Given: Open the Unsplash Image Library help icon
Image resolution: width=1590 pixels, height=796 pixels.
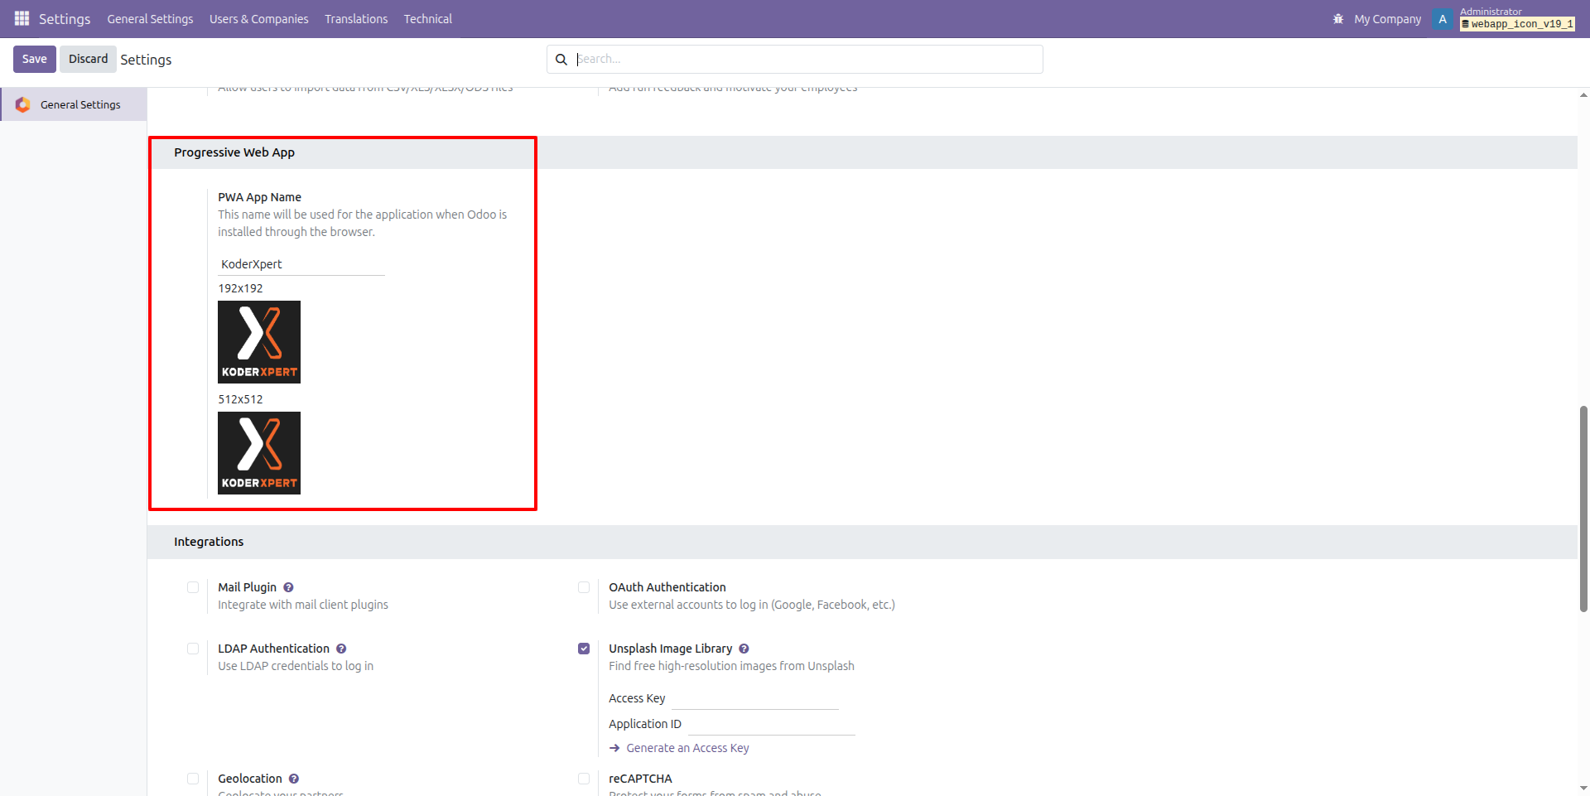Looking at the screenshot, I should point(744,649).
